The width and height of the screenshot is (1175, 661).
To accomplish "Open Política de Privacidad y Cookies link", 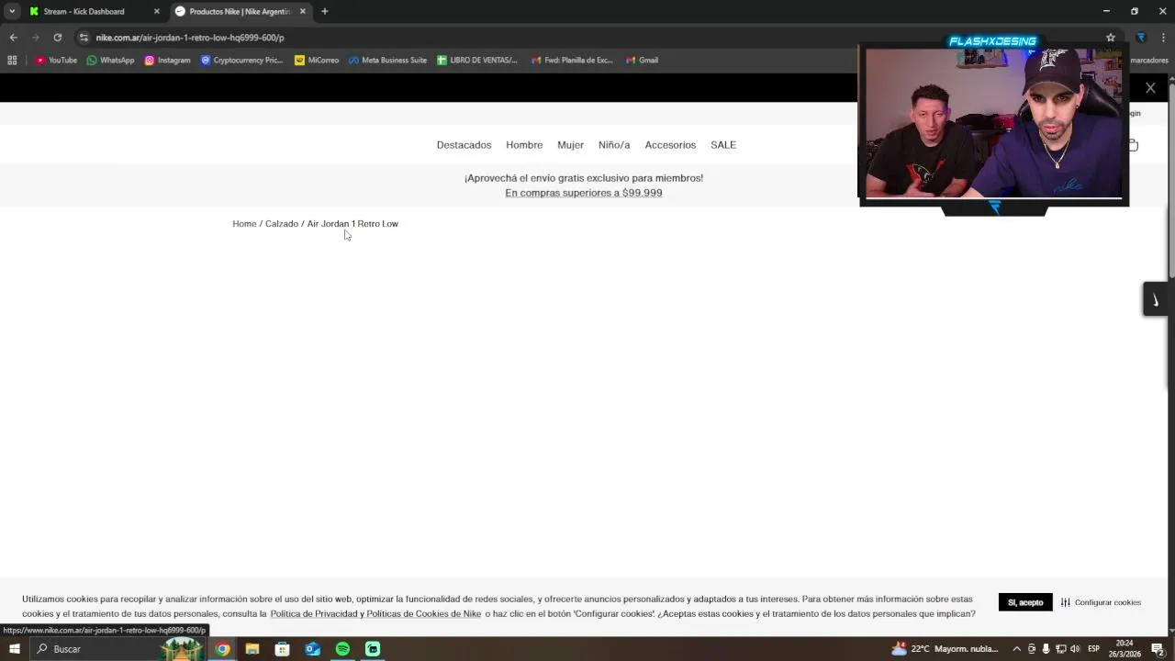I will pos(375,614).
